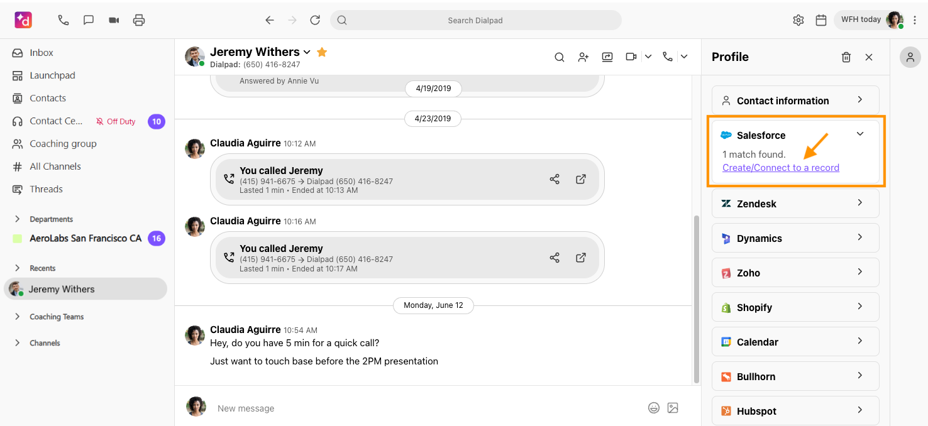Share the 10:16 AM call record

[x=555, y=258]
